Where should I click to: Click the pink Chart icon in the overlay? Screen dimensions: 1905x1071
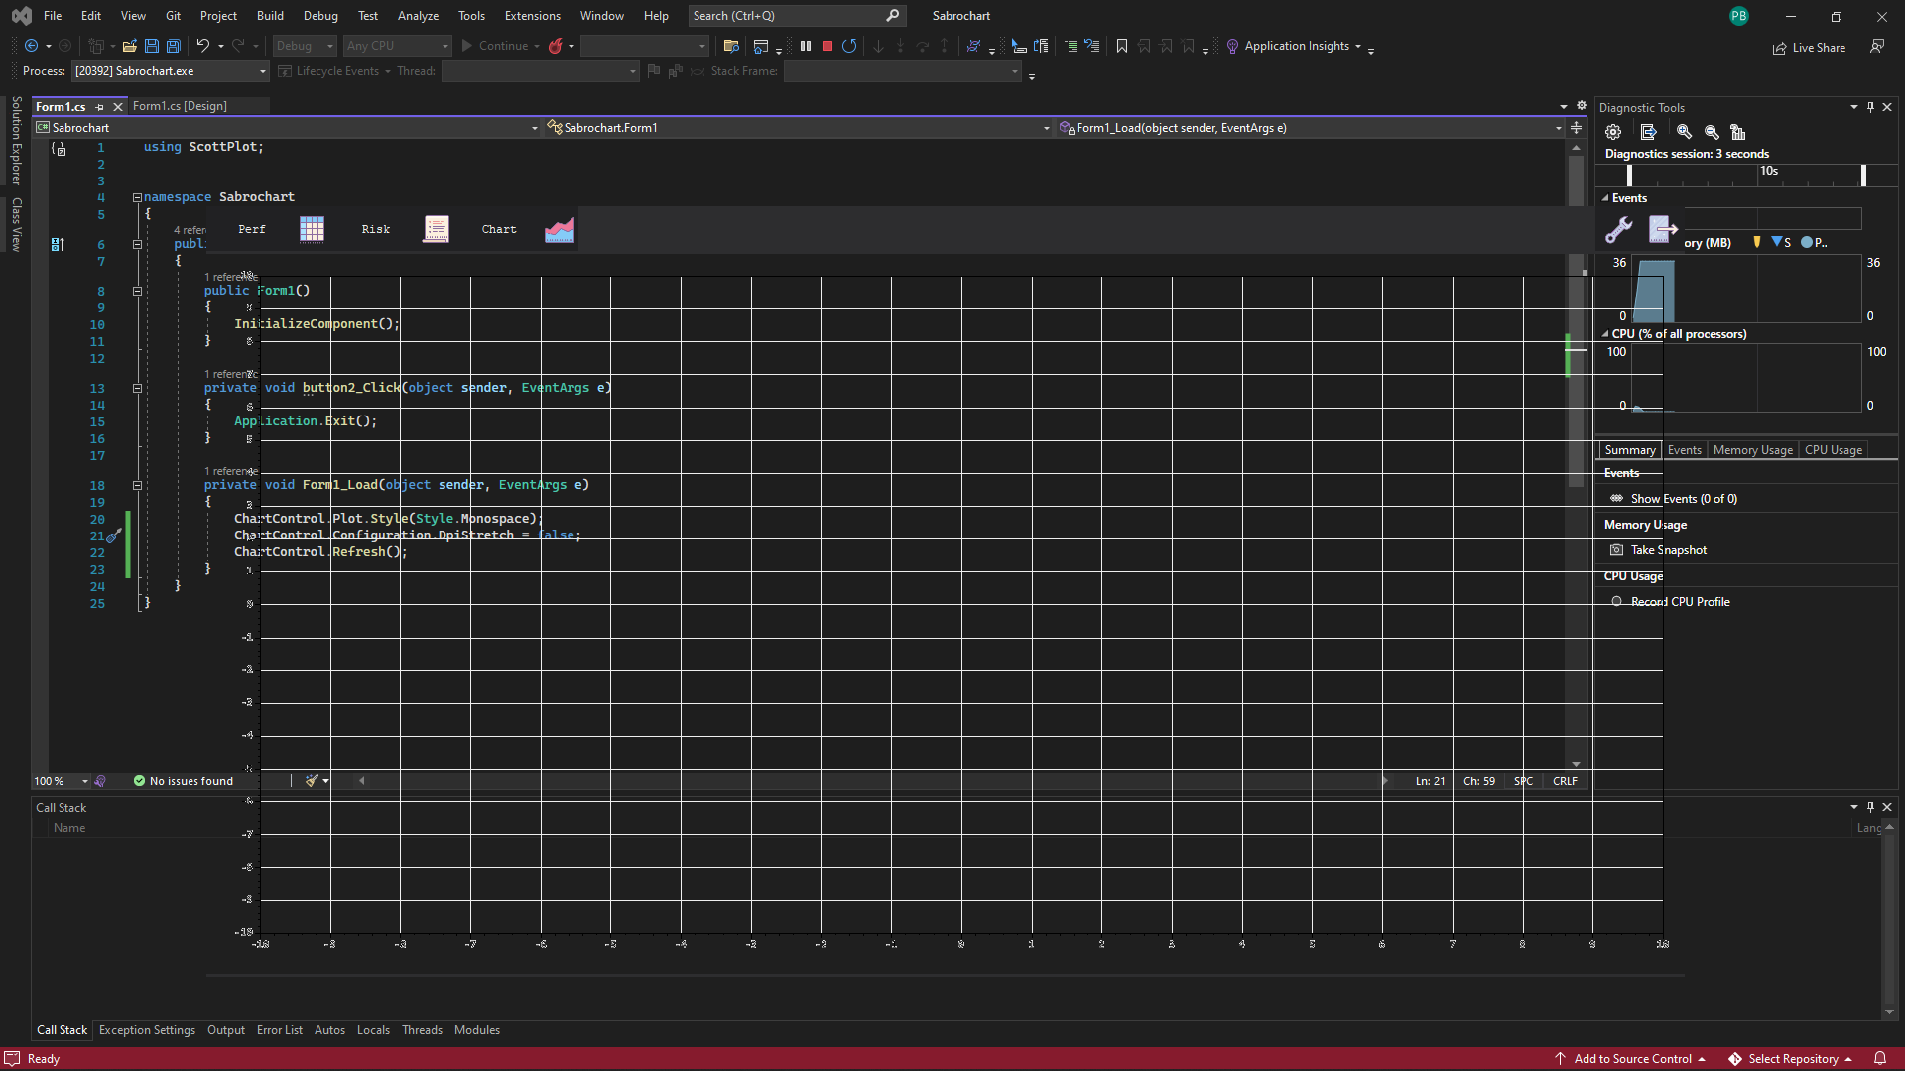click(560, 229)
